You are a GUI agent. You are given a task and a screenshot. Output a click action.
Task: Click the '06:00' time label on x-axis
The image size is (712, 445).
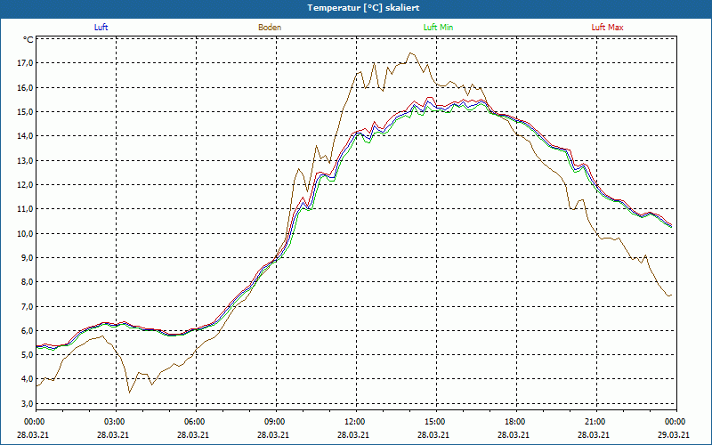click(x=193, y=422)
